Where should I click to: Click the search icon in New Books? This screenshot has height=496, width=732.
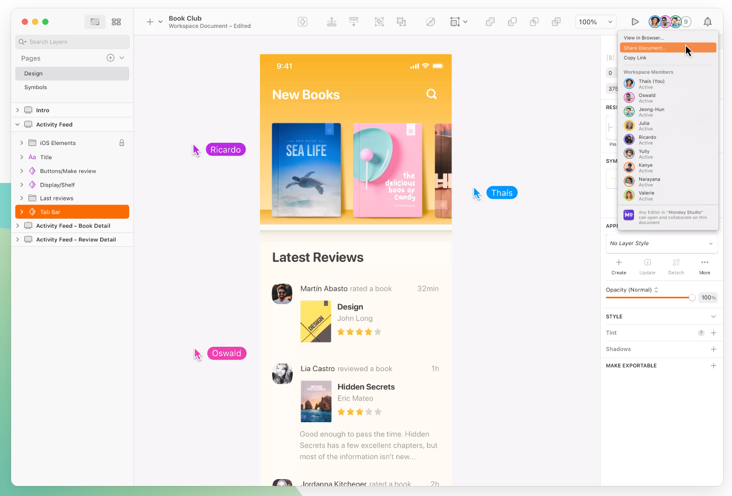point(431,94)
